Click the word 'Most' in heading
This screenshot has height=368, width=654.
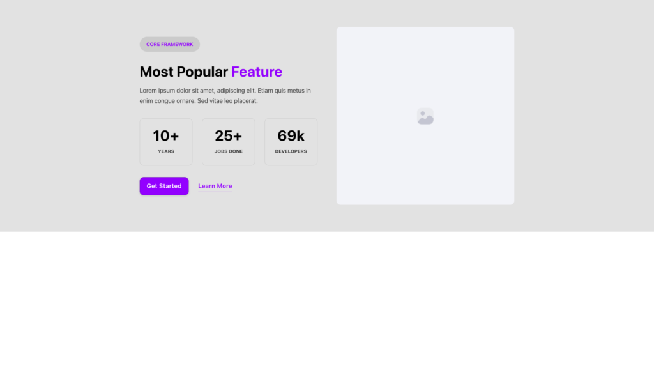click(x=156, y=72)
